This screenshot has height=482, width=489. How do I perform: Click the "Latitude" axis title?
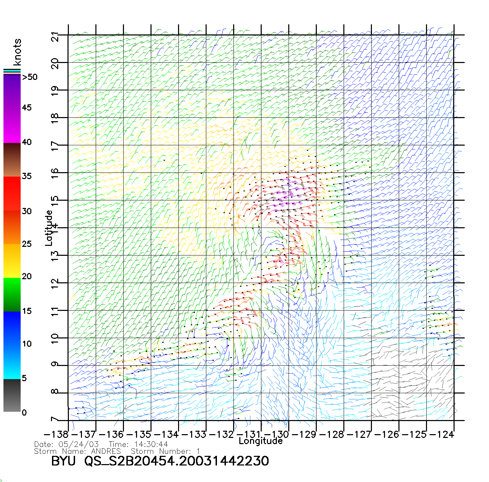49,228
